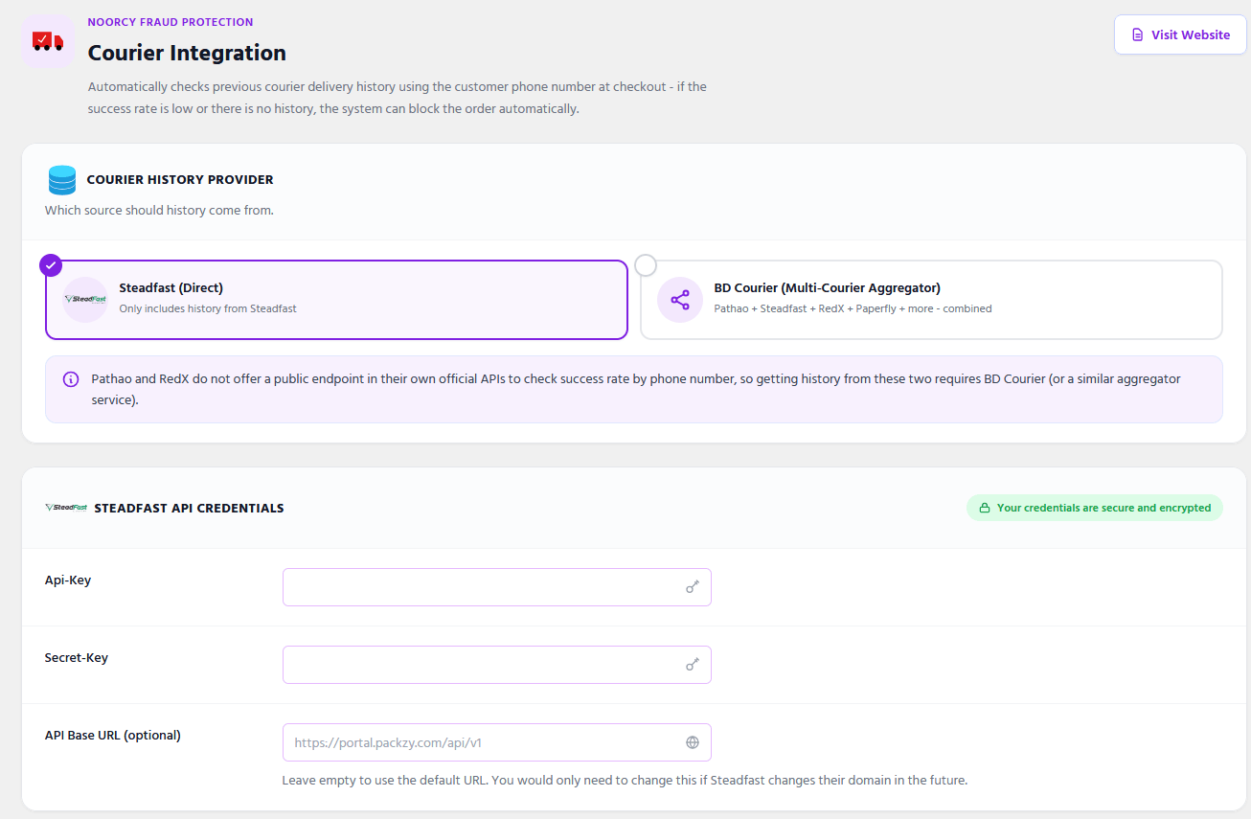Click 'Which source should history come from.' text
The image size is (1251, 819).
159,210
